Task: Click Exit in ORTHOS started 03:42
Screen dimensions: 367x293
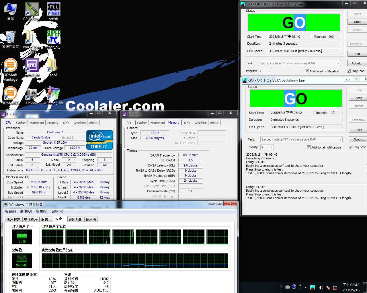Action: (x=359, y=130)
